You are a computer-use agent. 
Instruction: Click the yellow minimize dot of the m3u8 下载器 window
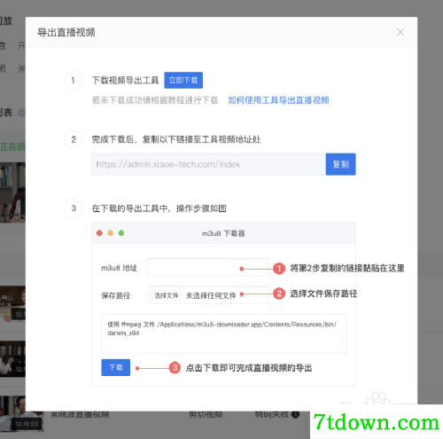coord(111,233)
